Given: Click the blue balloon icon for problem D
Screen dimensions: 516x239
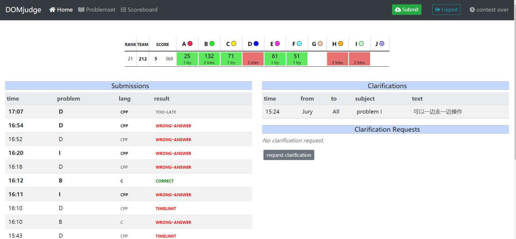Looking at the screenshot, I should (256, 44).
